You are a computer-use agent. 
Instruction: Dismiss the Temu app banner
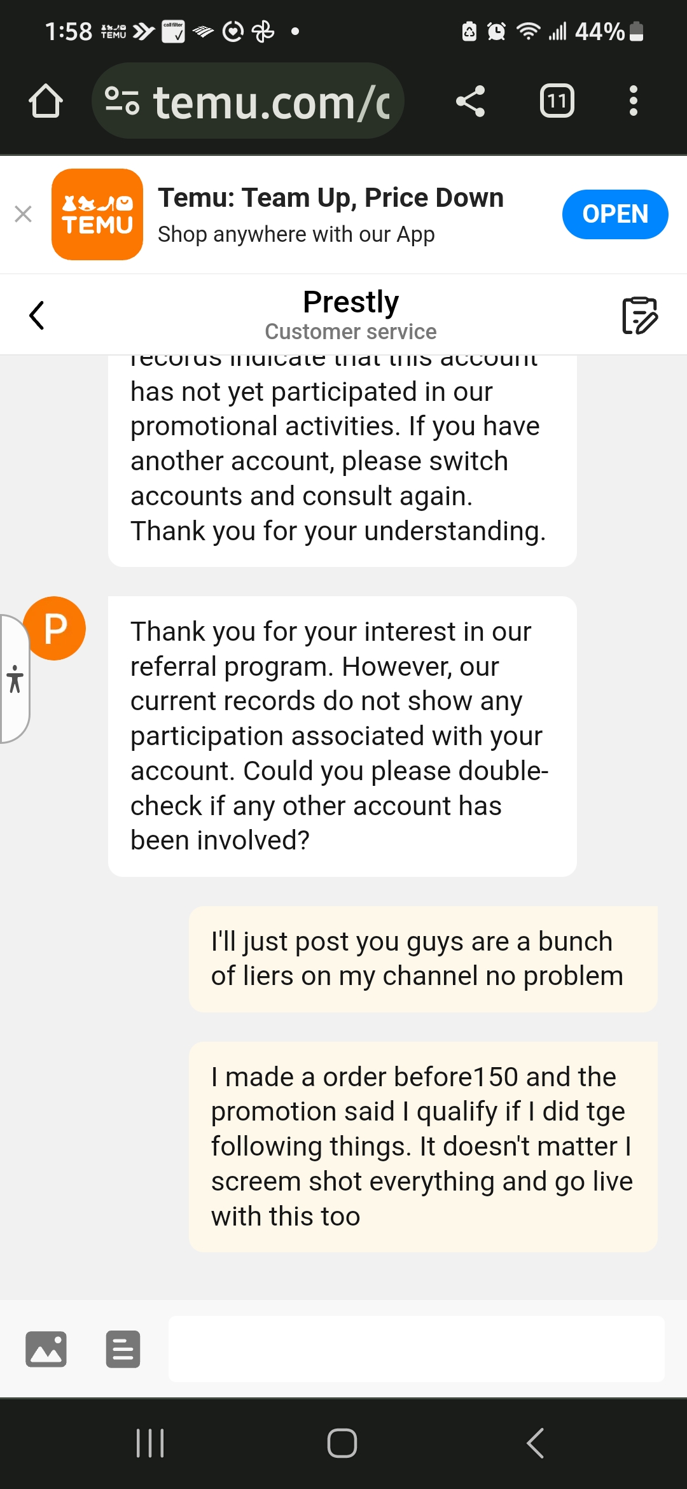click(x=23, y=214)
